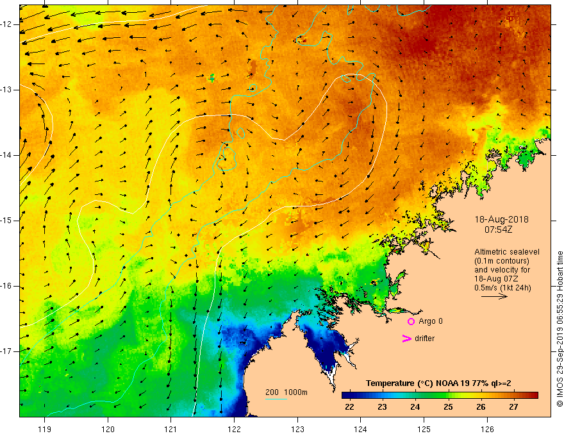Click the 'Altimetric sealevel' legend line
The width and height of the screenshot is (564, 436).
click(507, 252)
